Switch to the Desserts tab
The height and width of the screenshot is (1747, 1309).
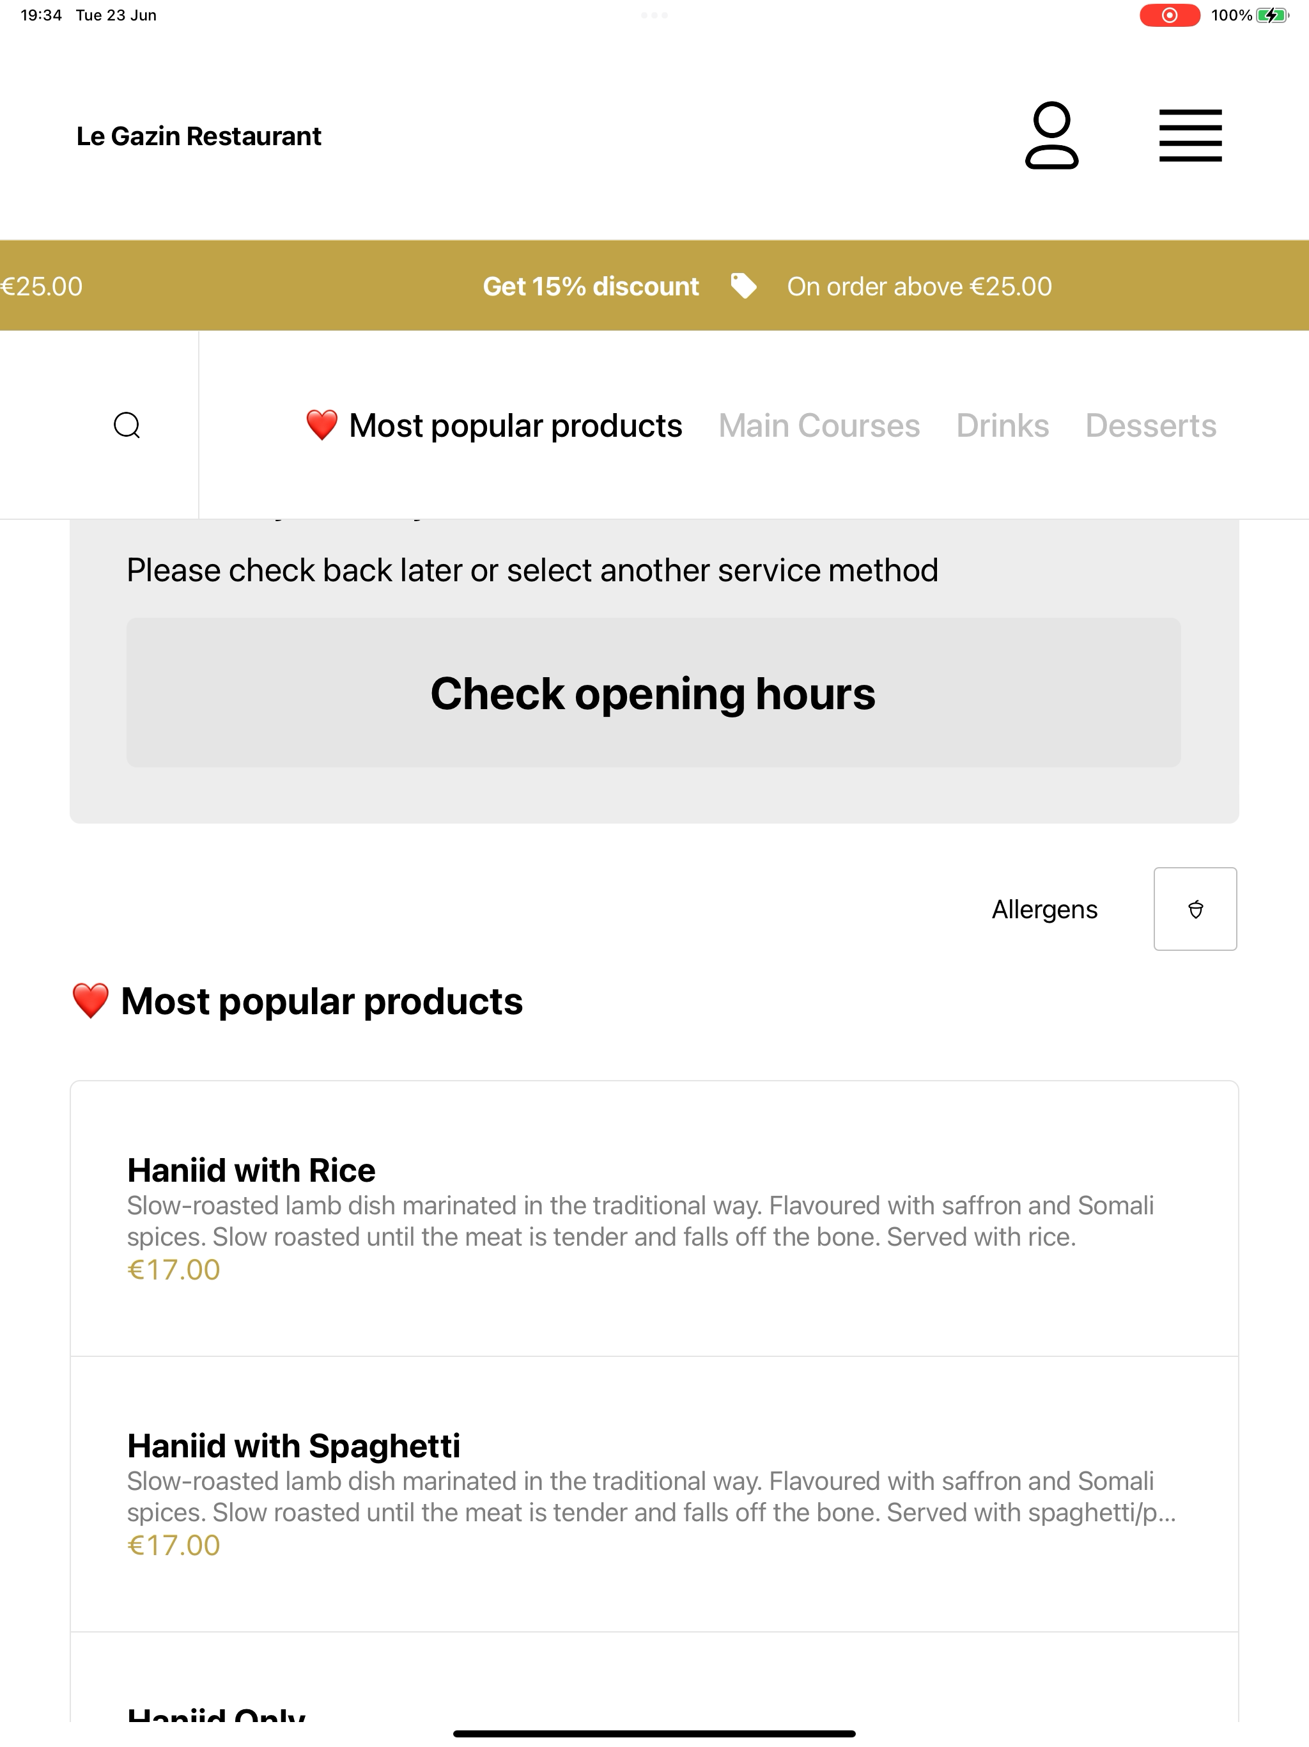tap(1150, 426)
